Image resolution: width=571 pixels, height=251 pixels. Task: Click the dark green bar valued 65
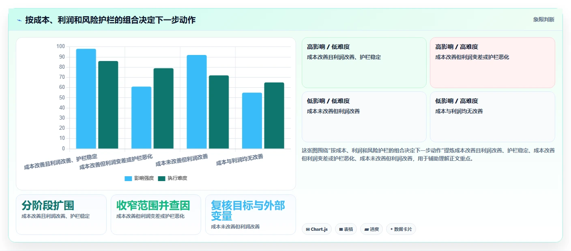(274, 116)
